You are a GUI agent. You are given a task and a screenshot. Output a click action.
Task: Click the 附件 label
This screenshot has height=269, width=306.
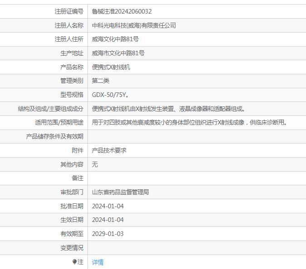(78, 150)
